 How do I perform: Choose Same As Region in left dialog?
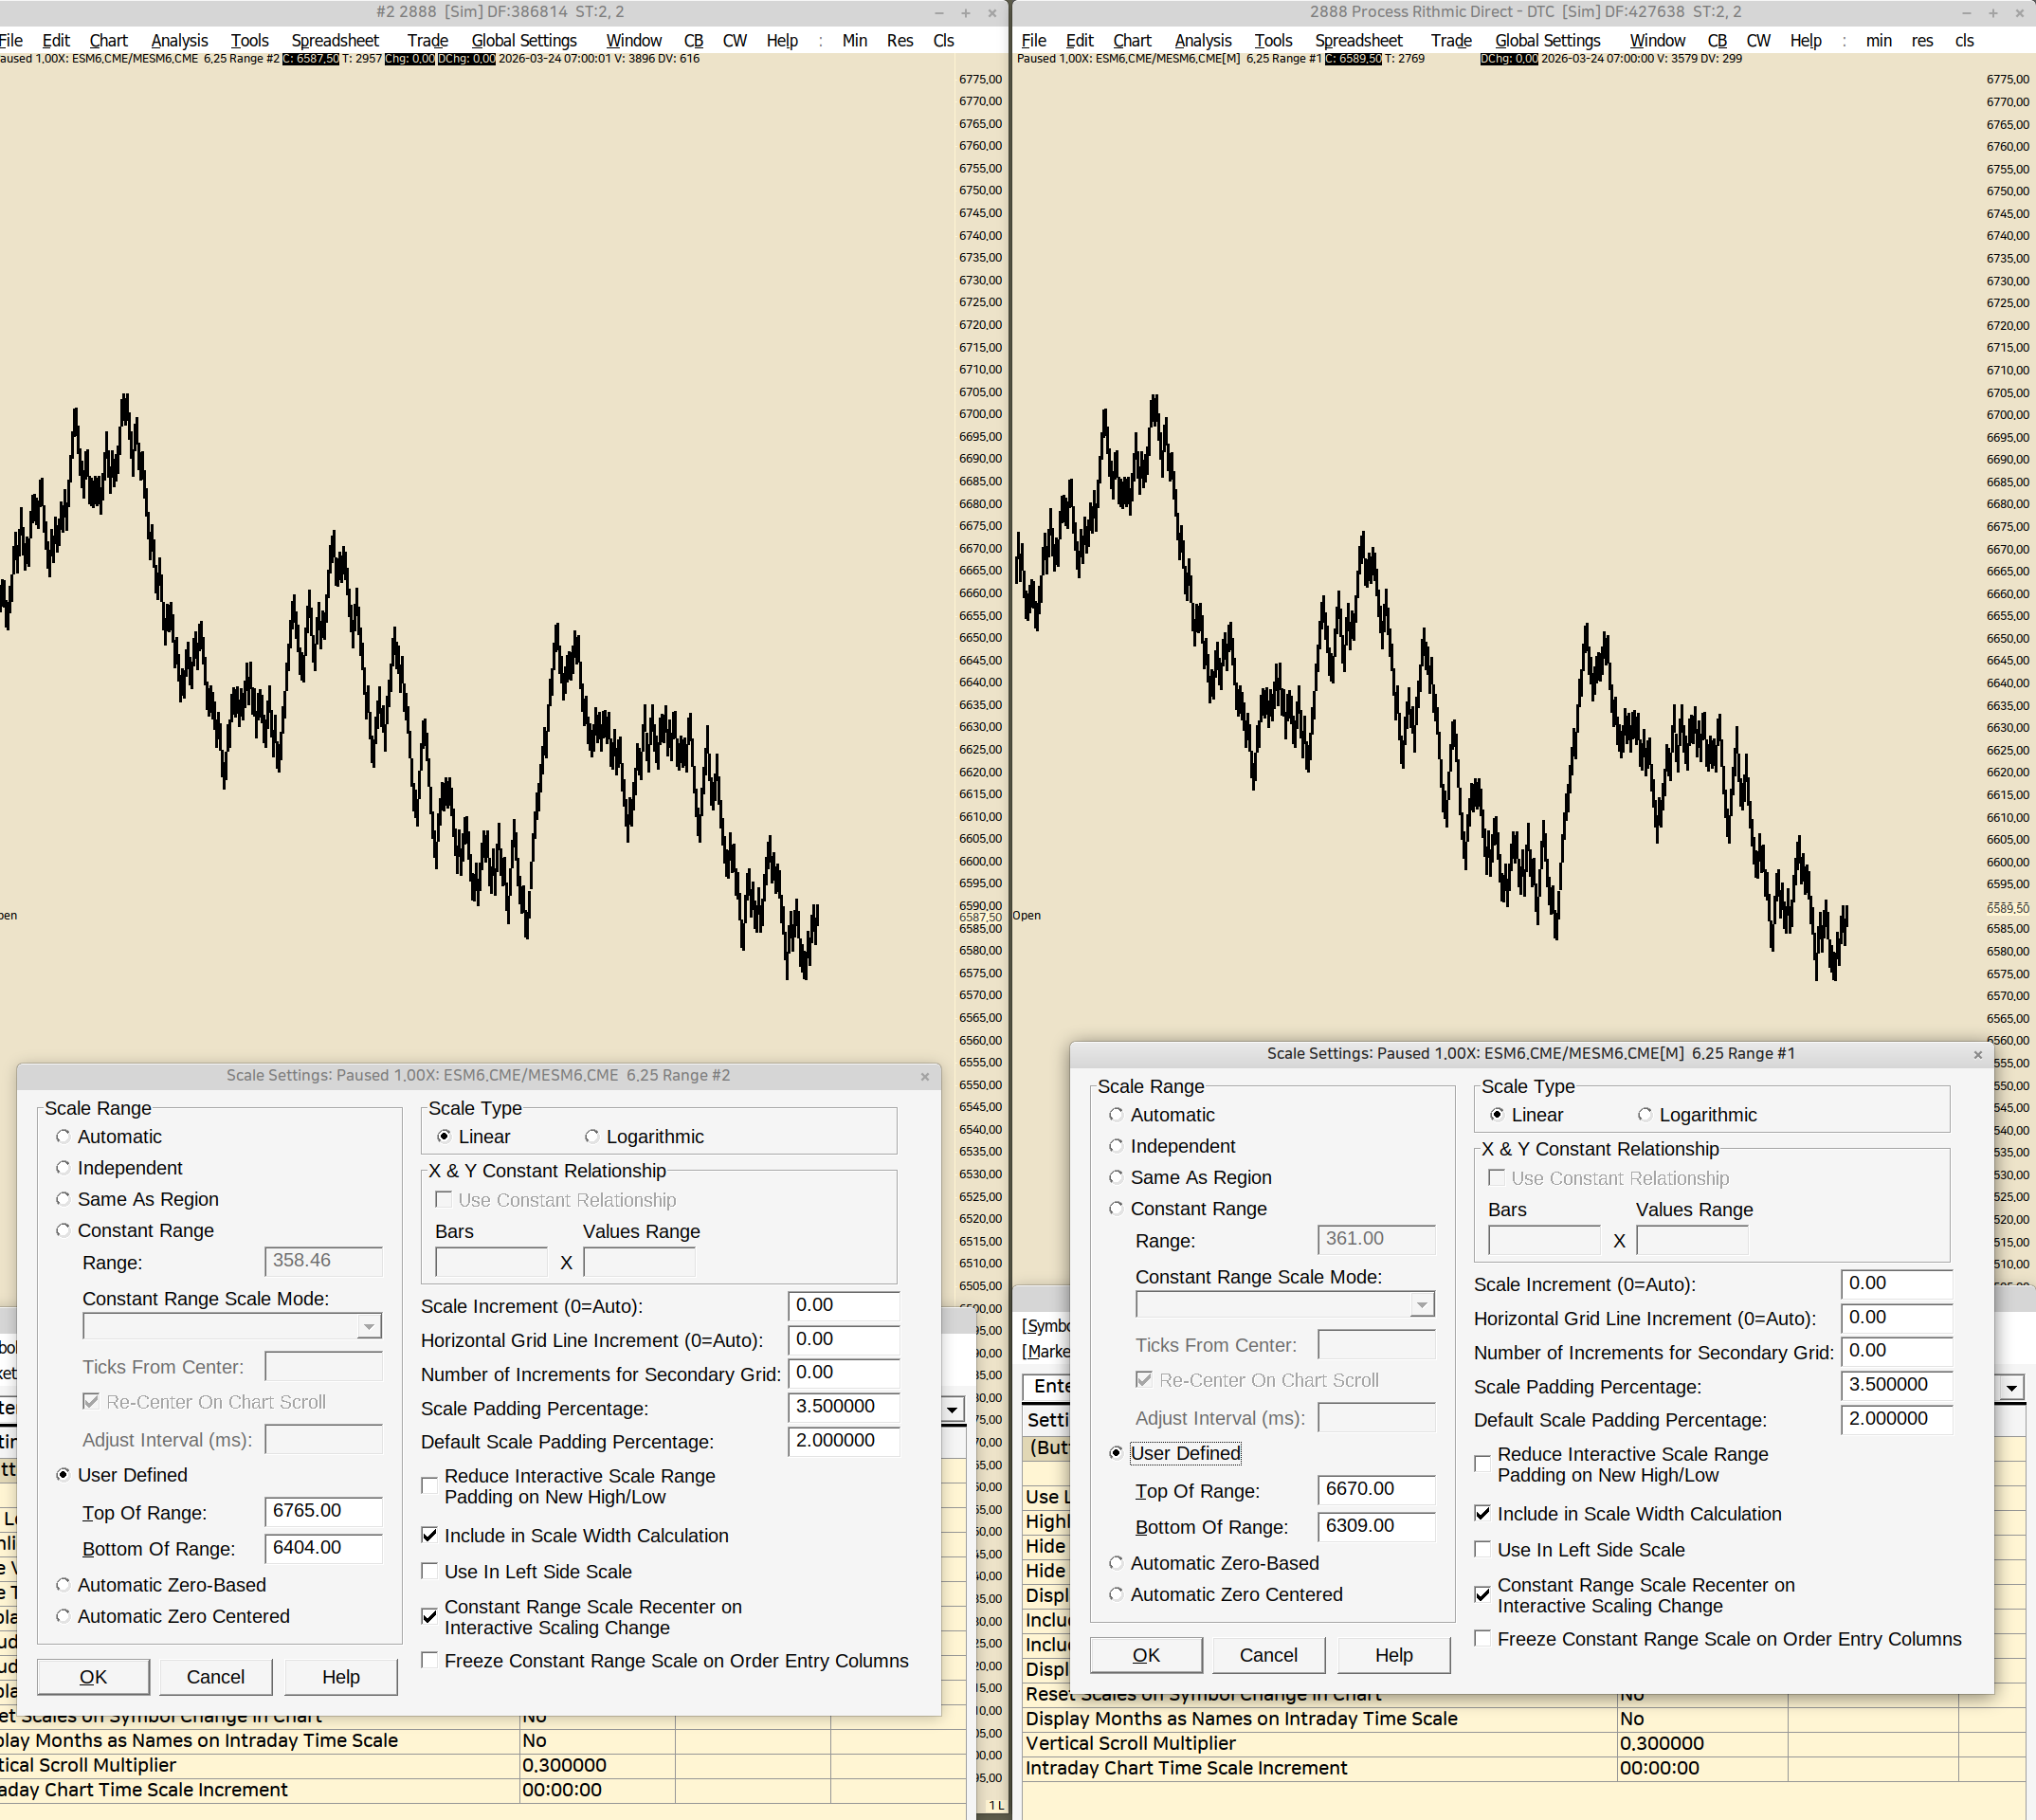[63, 1198]
